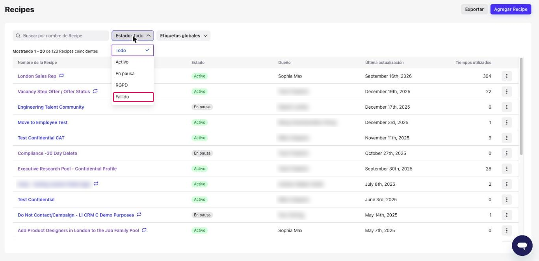Open the Engineering Talent Community recipe
This screenshot has height=261, width=539.
[x=51, y=107]
